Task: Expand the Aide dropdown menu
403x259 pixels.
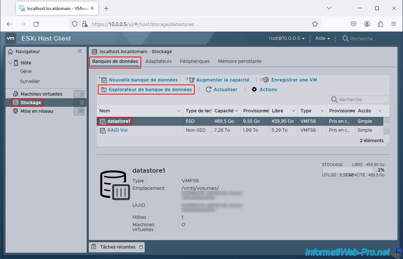Action: [322, 38]
